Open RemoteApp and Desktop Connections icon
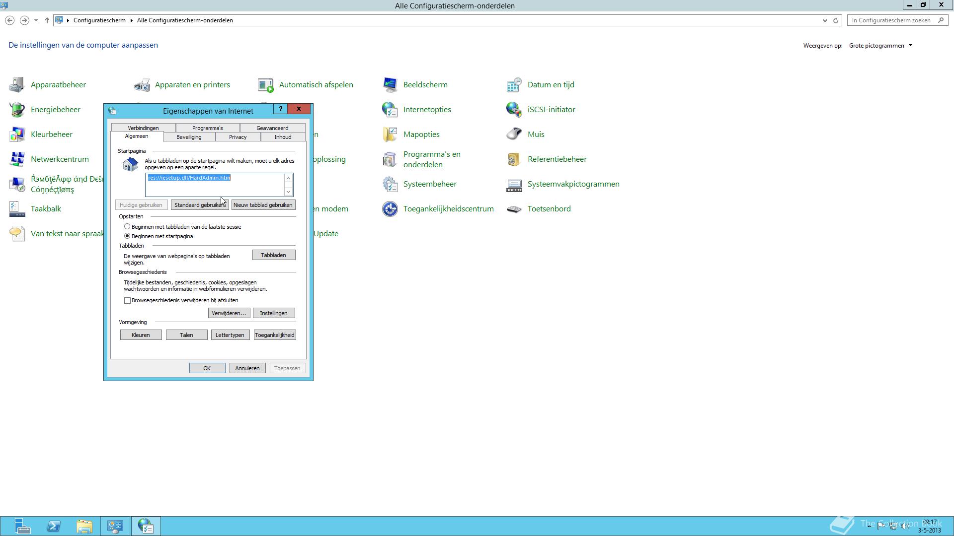The height and width of the screenshot is (536, 954). 17,184
